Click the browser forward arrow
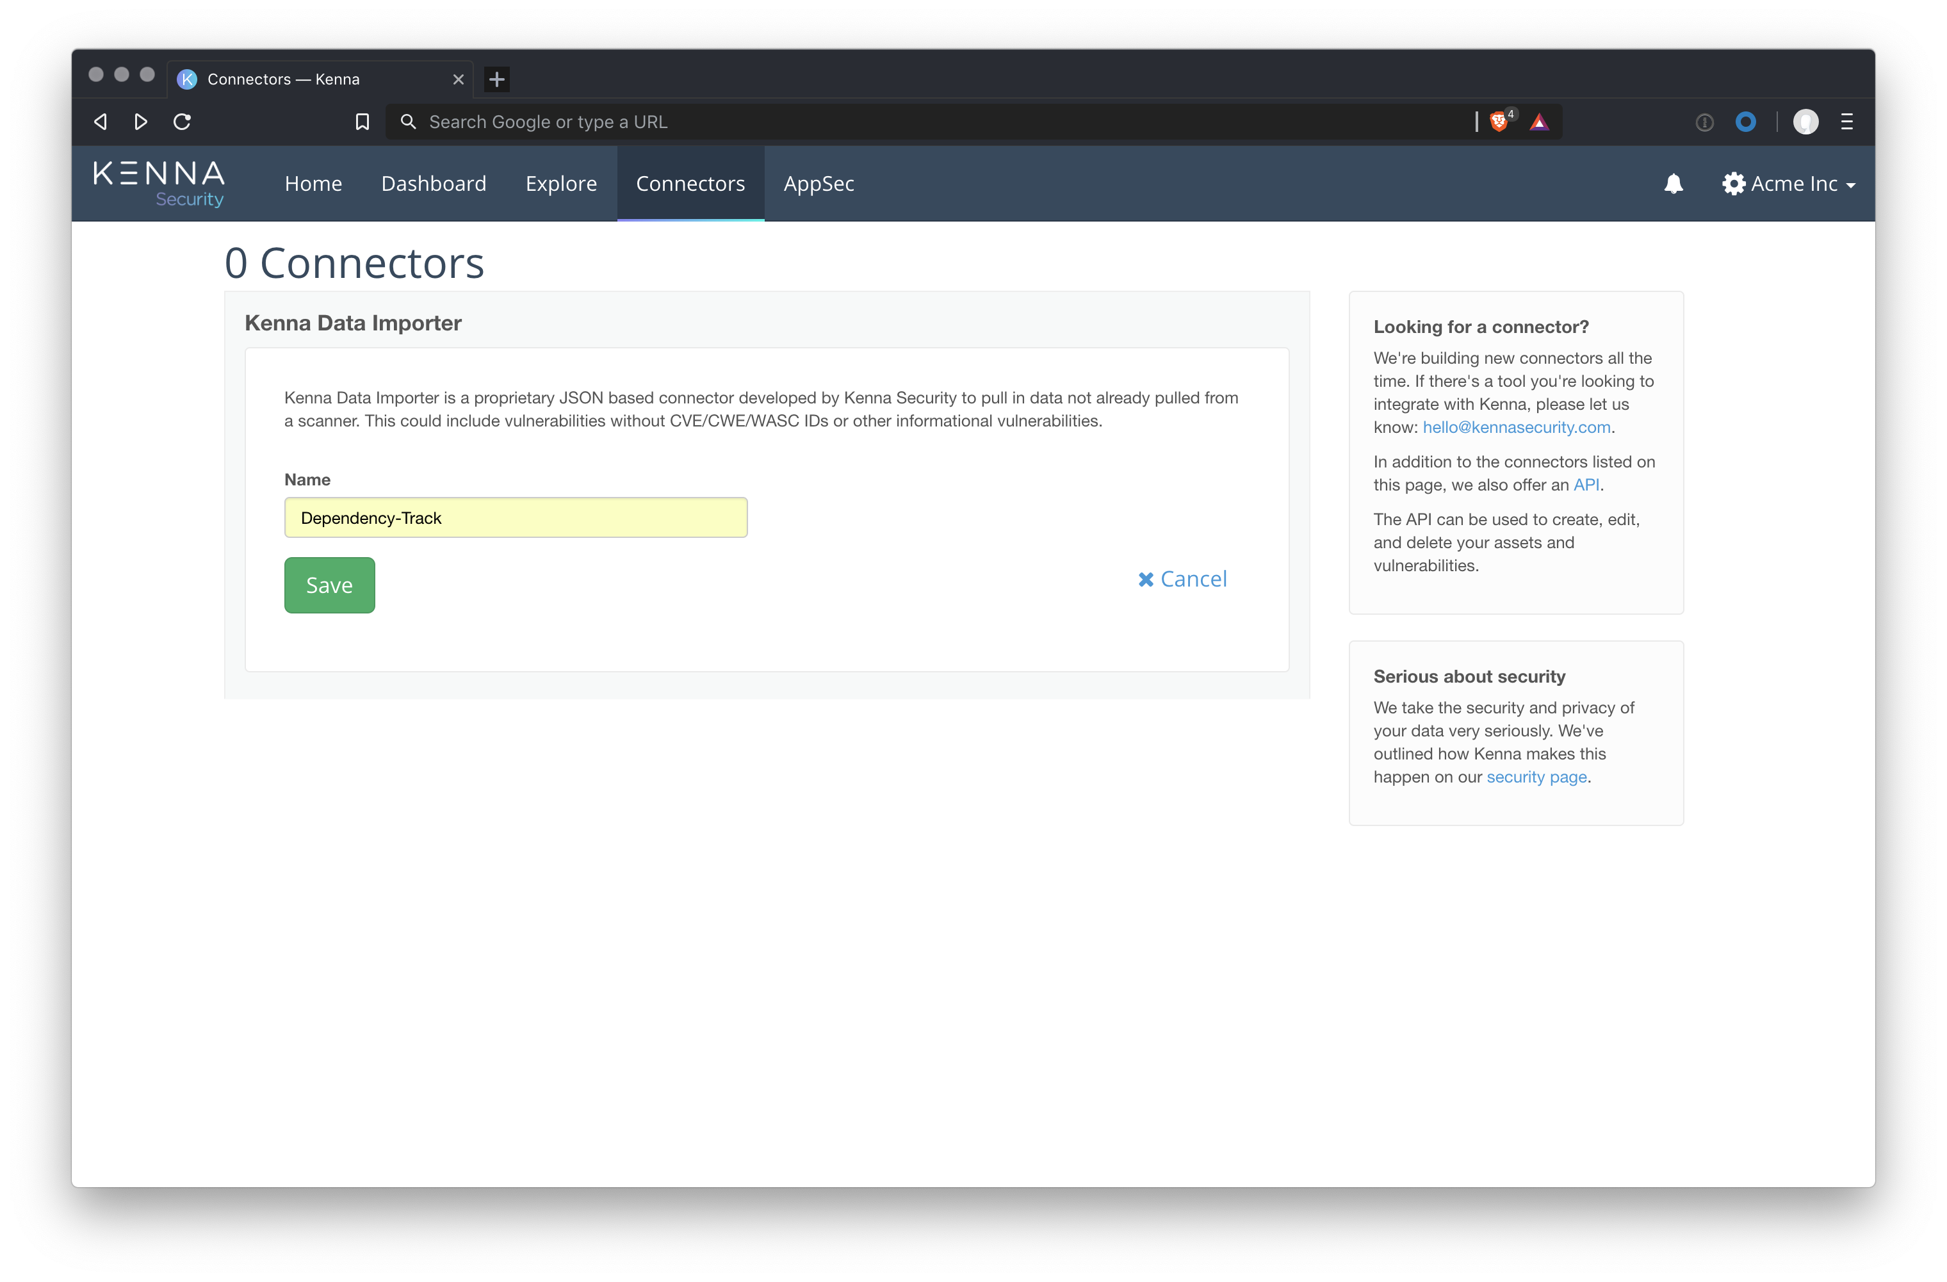The image size is (1947, 1282). [141, 122]
